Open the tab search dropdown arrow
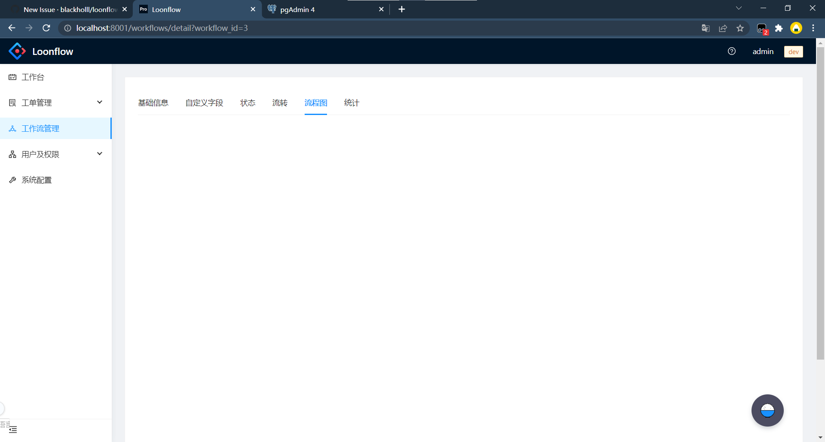The image size is (825, 442). pos(739,8)
